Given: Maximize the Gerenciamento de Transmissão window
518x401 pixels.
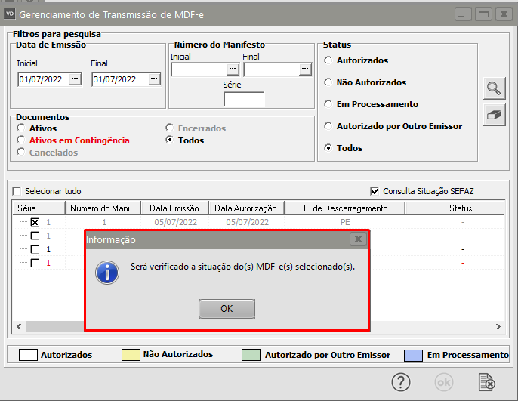Looking at the screenshot, I should click(x=483, y=14).
